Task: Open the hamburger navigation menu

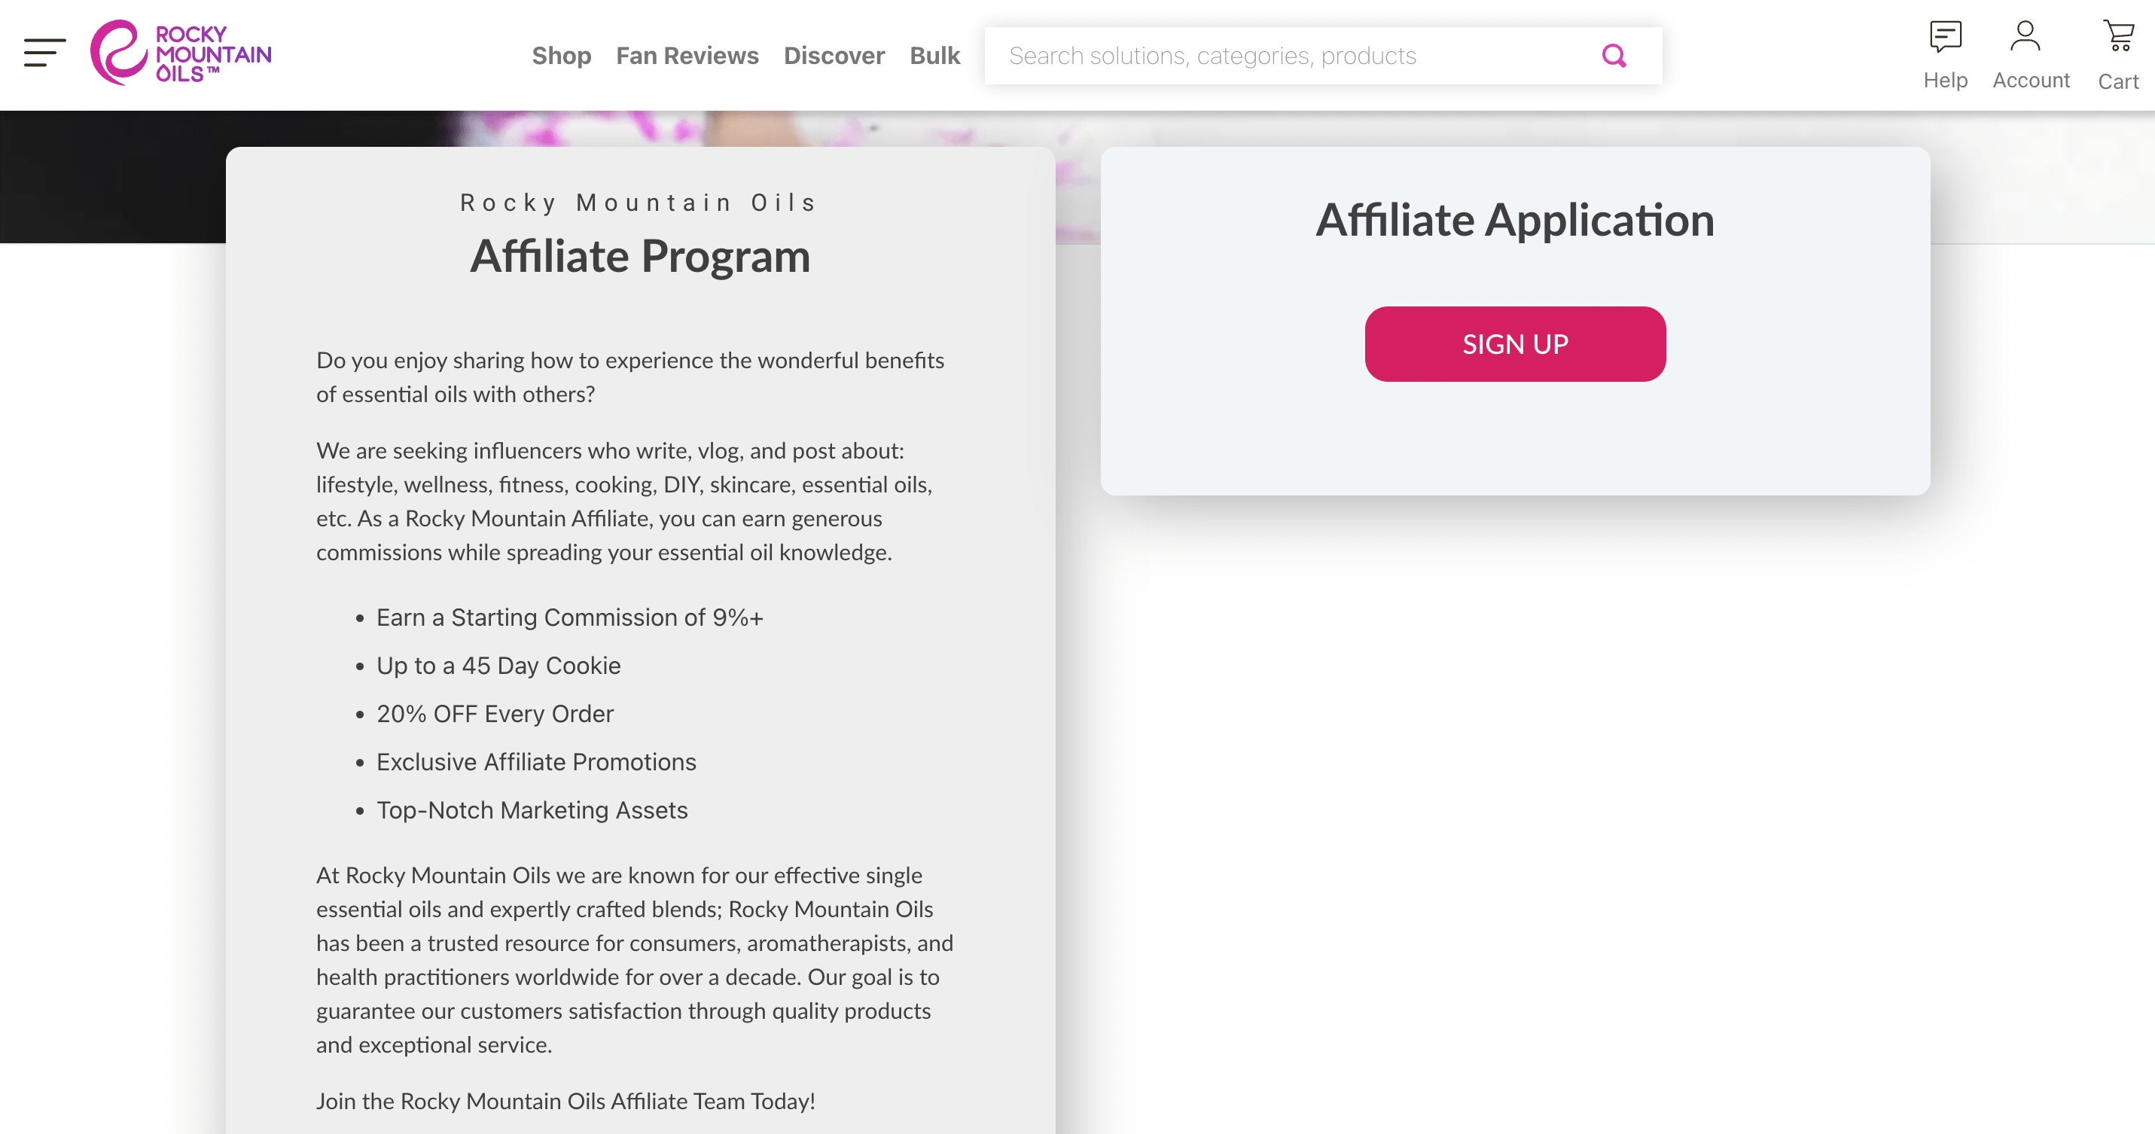Action: (x=44, y=53)
